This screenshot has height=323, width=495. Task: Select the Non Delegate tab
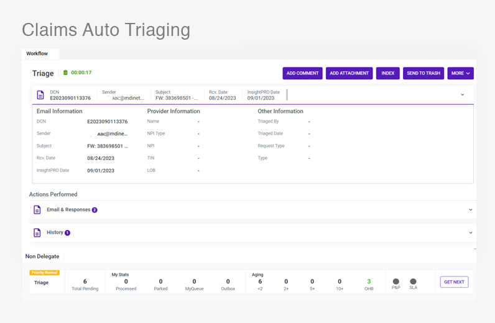pos(42,257)
